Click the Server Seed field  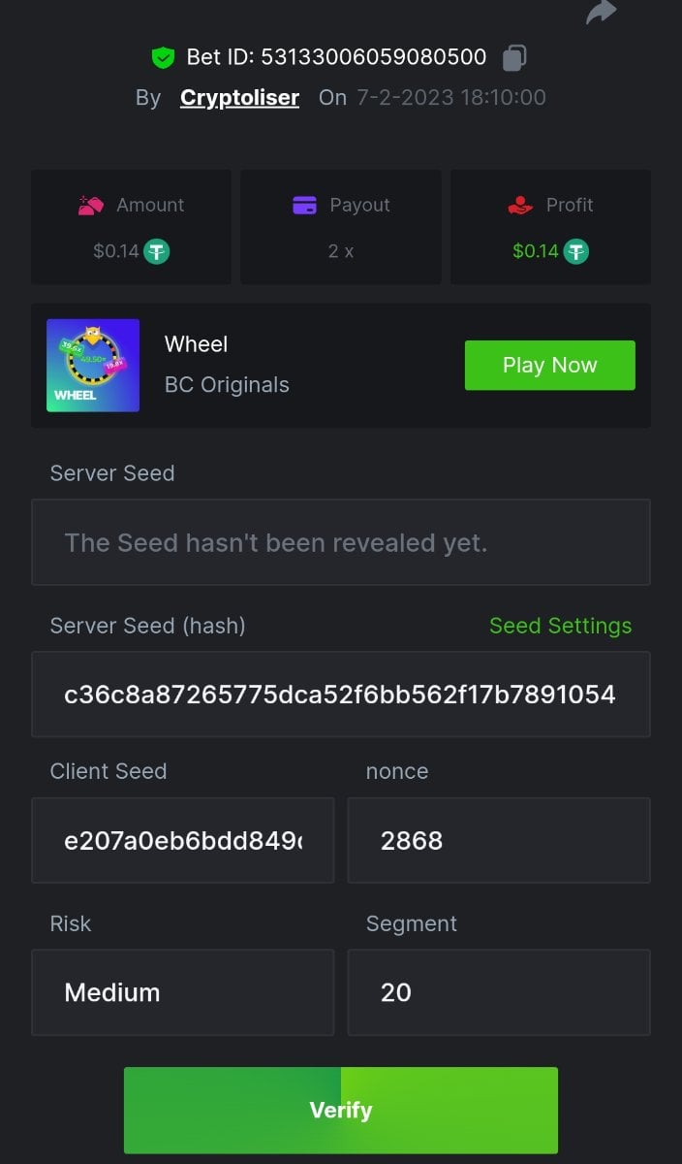340,542
